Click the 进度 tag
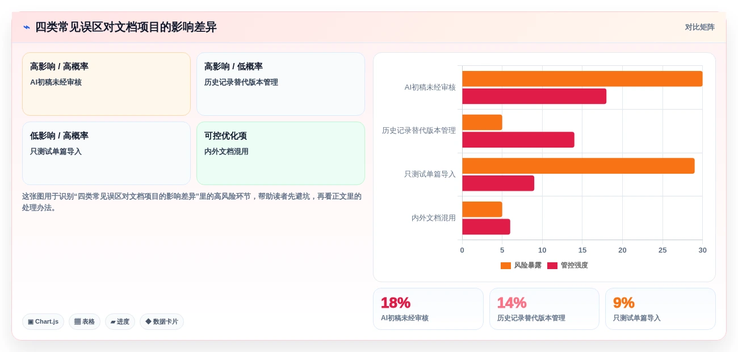This screenshot has width=738, height=352. [120, 322]
